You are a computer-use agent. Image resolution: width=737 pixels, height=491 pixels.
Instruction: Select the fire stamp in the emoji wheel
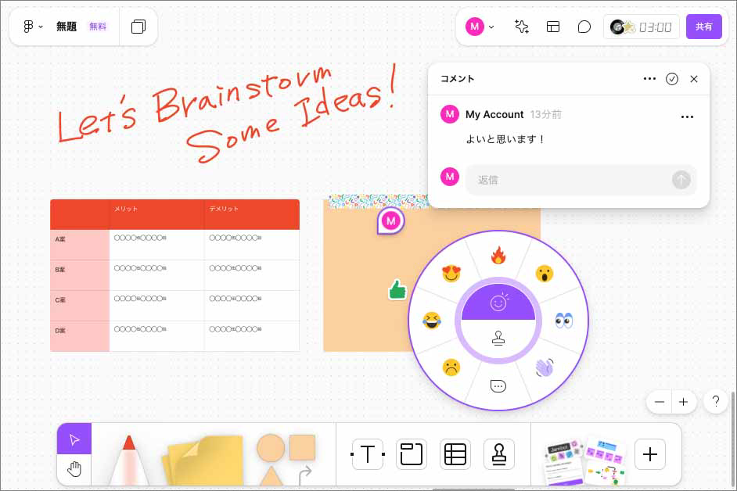[x=498, y=256]
